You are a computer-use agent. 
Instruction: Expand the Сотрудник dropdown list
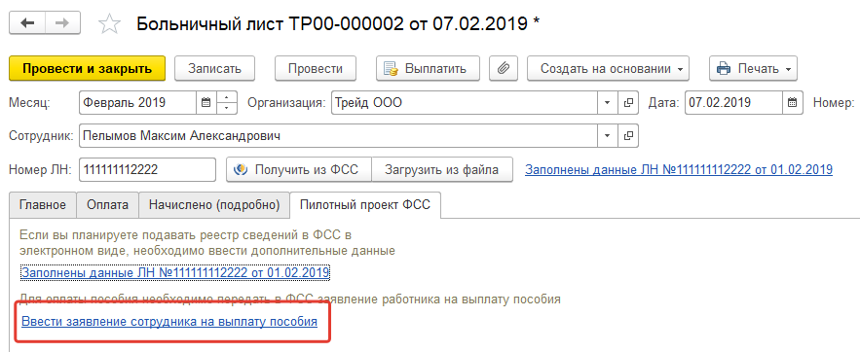[608, 136]
